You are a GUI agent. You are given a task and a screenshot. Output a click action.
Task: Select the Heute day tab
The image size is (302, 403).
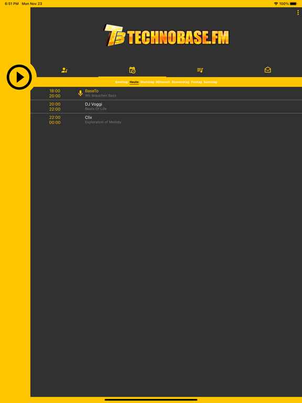134,82
